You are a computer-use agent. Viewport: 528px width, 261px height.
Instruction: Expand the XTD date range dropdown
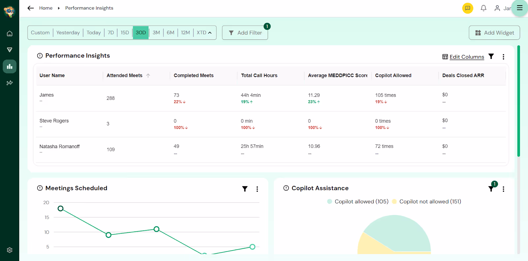point(204,33)
